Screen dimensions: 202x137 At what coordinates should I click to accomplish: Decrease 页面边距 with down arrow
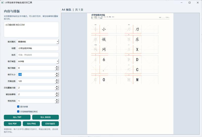pyautogui.click(x=57, y=82)
